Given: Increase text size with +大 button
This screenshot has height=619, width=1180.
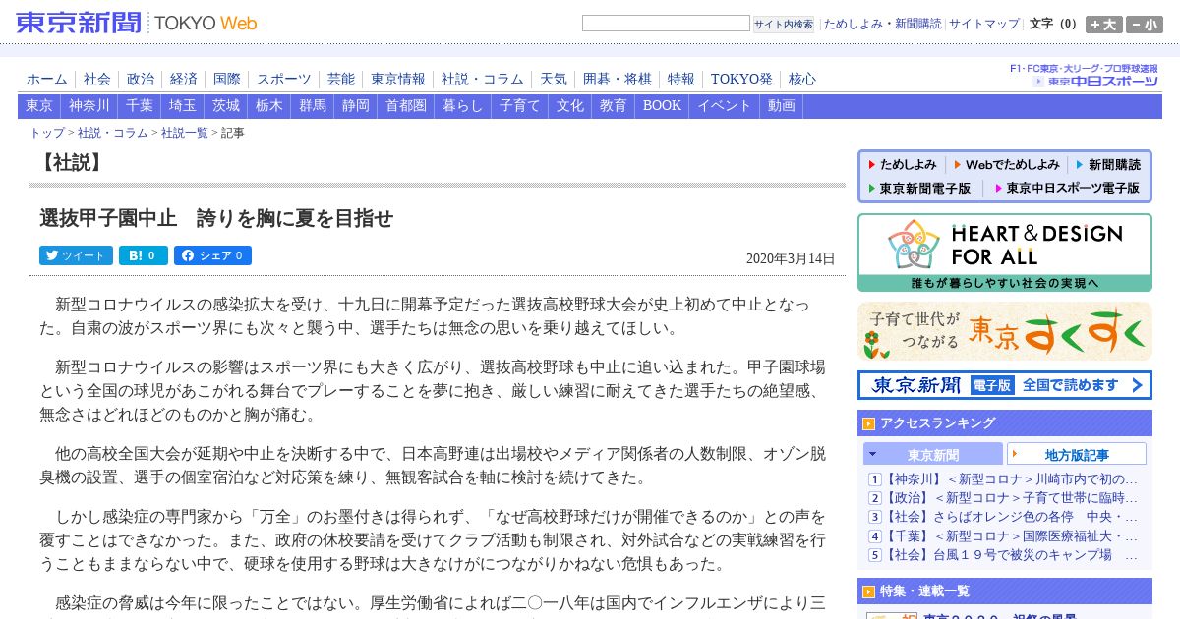Looking at the screenshot, I should pos(1103,25).
